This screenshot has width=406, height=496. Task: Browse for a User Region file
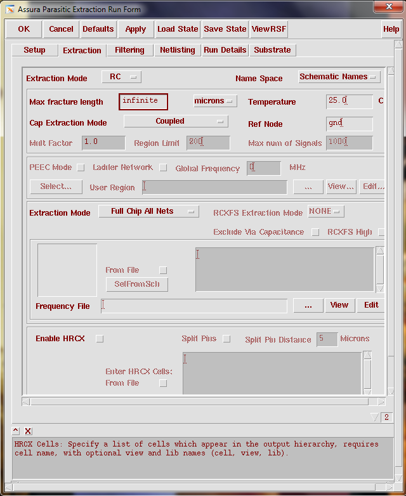tap(308, 186)
